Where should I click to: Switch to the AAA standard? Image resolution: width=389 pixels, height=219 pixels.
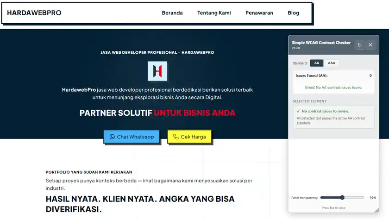(332, 63)
